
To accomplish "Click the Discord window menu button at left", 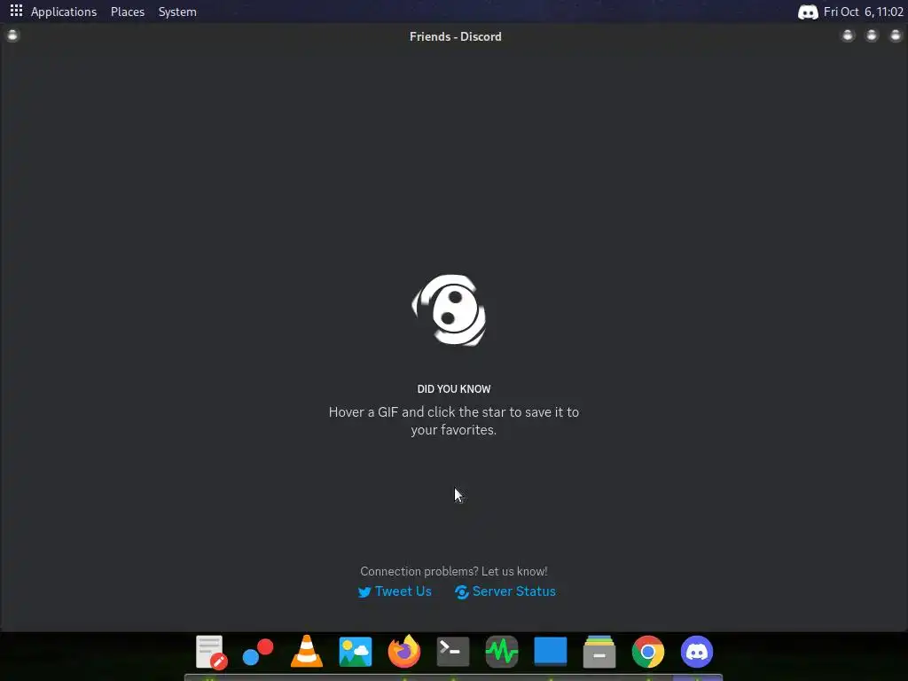I will (x=12, y=35).
